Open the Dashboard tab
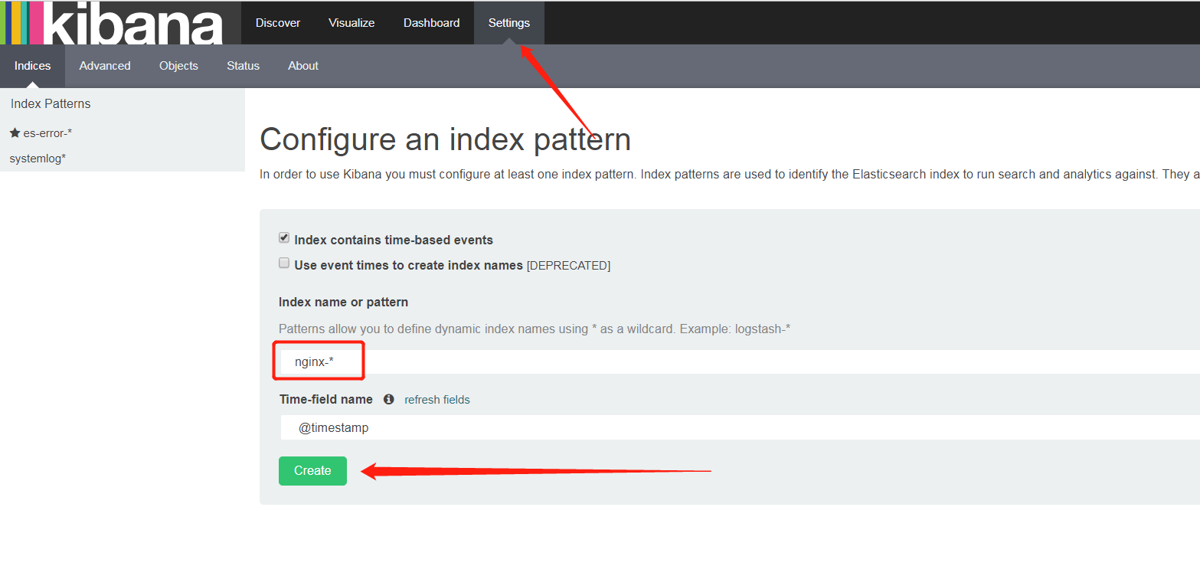 point(431,22)
